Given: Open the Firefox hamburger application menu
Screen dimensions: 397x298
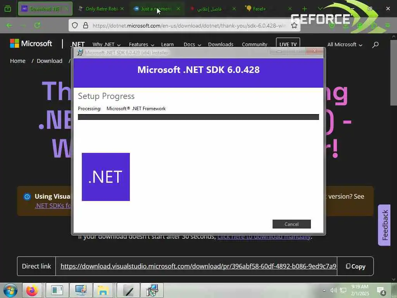Looking at the screenshot, I should click(388, 25).
